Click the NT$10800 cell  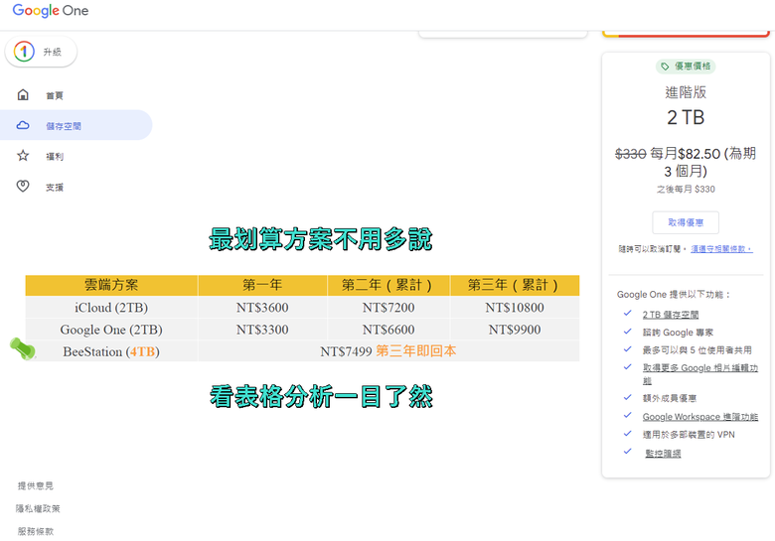point(515,308)
